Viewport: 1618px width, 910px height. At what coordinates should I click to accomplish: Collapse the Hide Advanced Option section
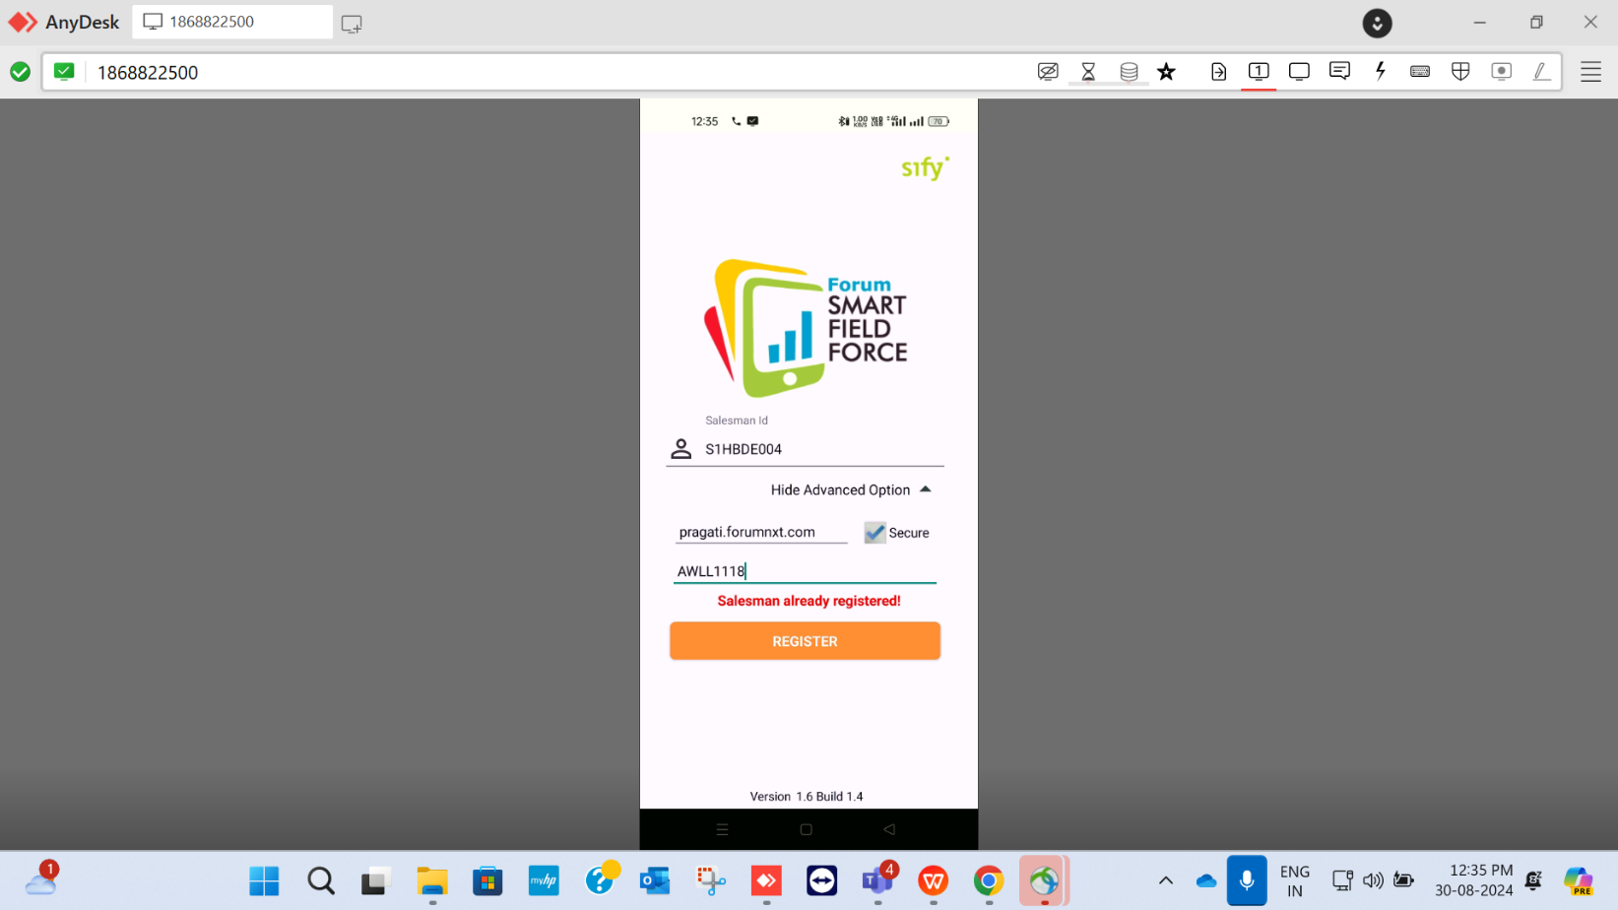click(x=851, y=489)
